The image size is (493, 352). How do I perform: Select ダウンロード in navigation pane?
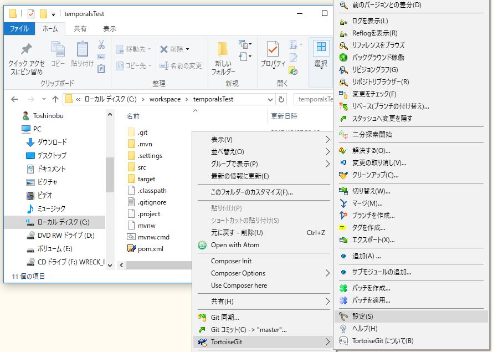point(47,142)
